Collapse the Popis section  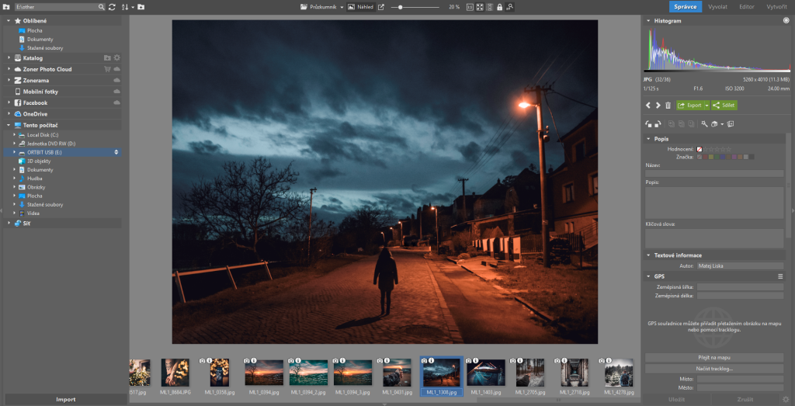click(648, 138)
